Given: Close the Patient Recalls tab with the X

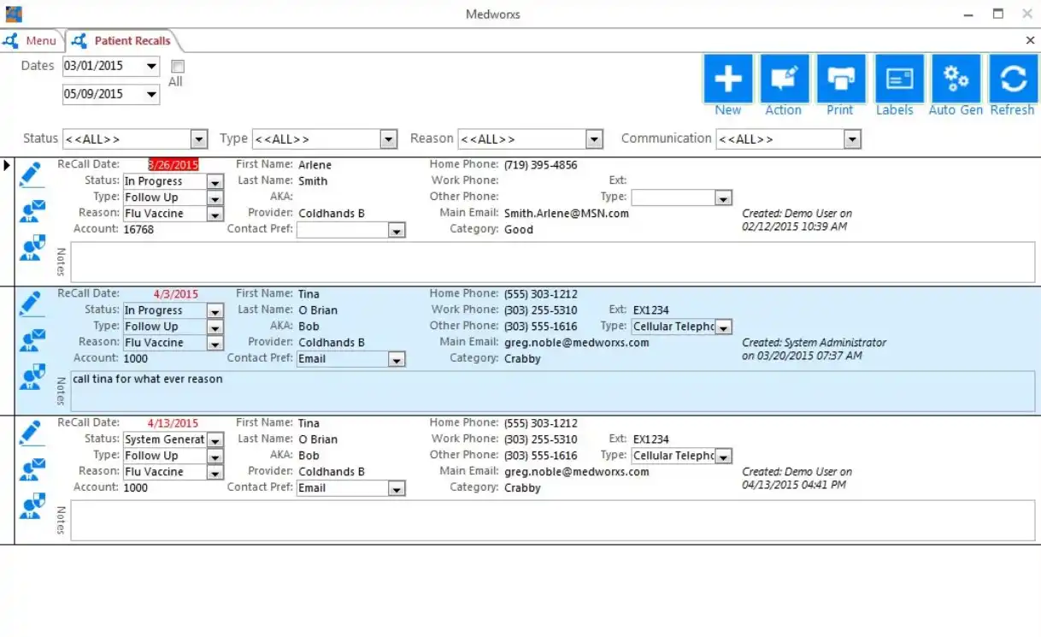Looking at the screenshot, I should (1030, 40).
